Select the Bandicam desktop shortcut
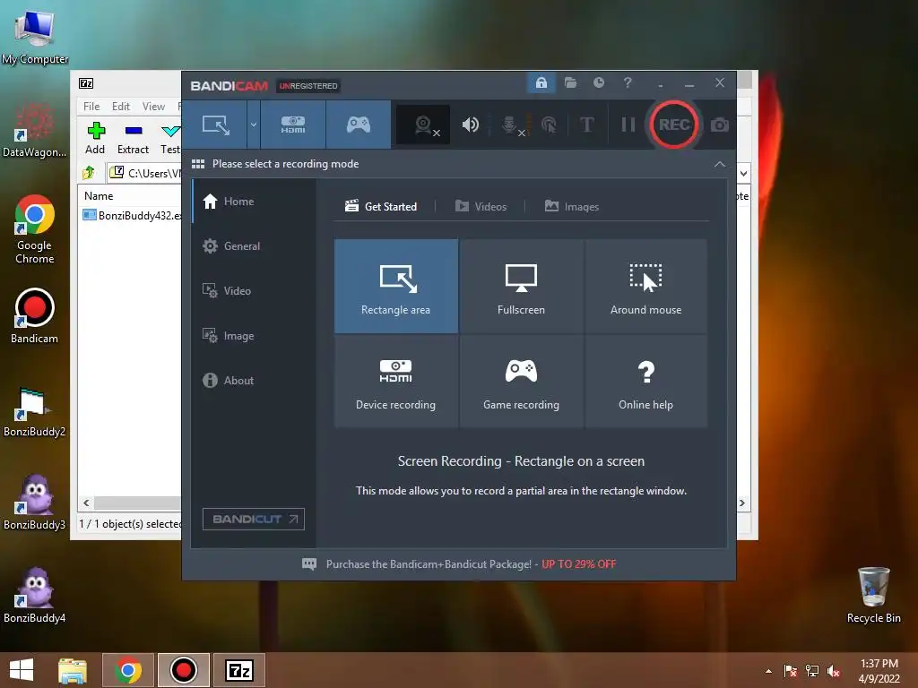Viewport: 918px width, 688px height. click(x=35, y=316)
